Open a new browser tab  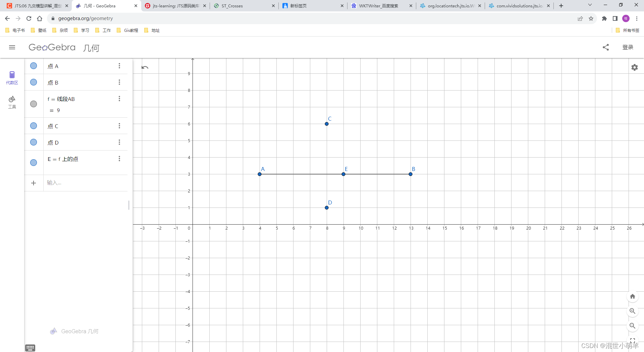tap(561, 6)
